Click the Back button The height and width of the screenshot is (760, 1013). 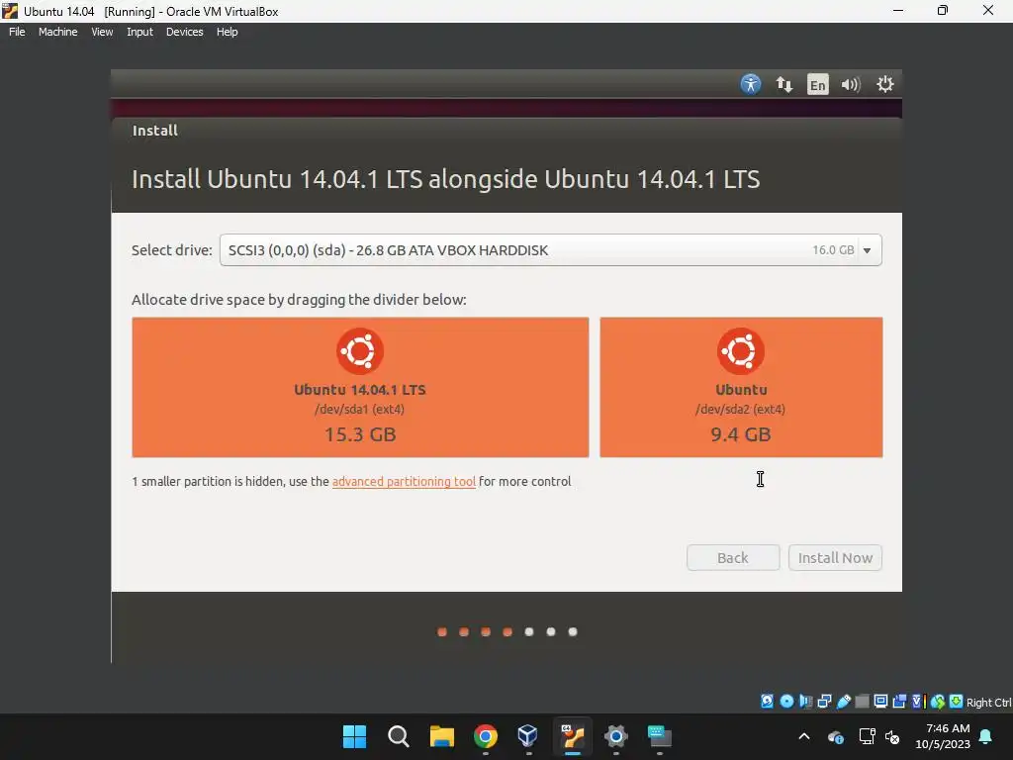733,558
